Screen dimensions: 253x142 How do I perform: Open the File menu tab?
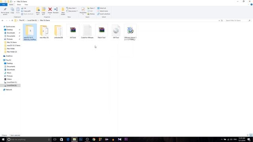coord(4,5)
